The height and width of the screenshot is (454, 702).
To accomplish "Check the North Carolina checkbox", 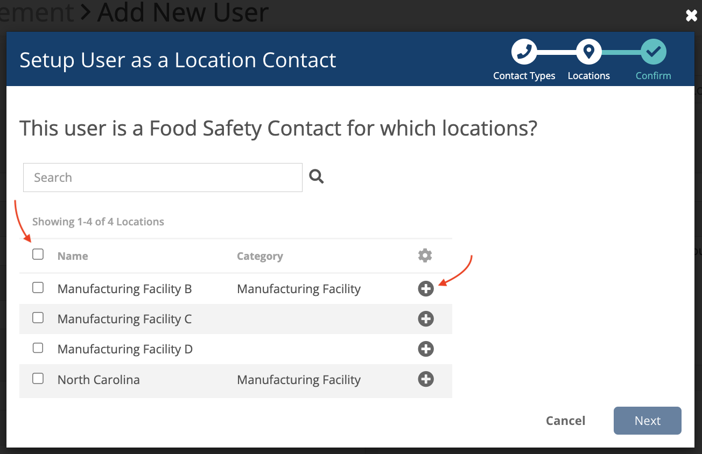I will coord(38,379).
